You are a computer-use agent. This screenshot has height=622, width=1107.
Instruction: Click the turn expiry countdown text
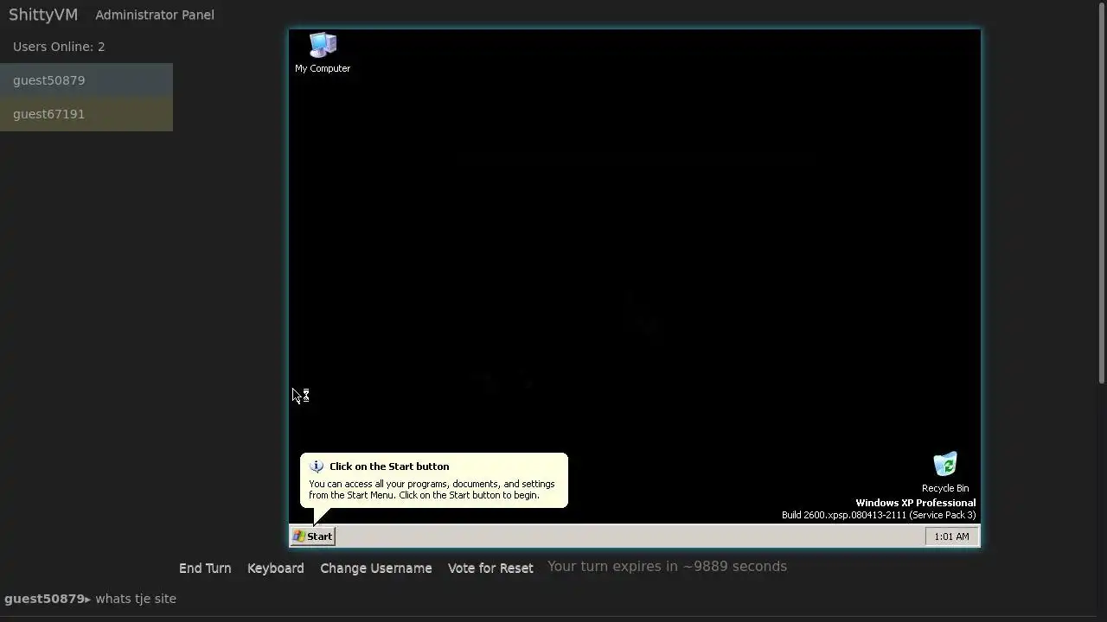pos(667,567)
